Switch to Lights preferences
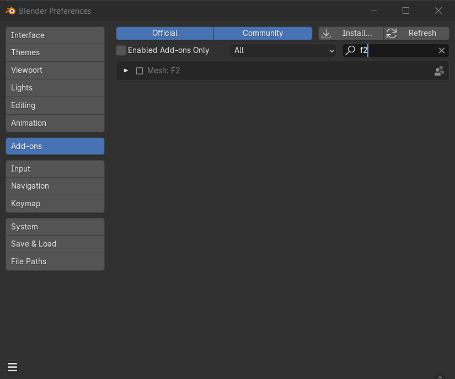Screen dimensions: 455x379 [55, 88]
